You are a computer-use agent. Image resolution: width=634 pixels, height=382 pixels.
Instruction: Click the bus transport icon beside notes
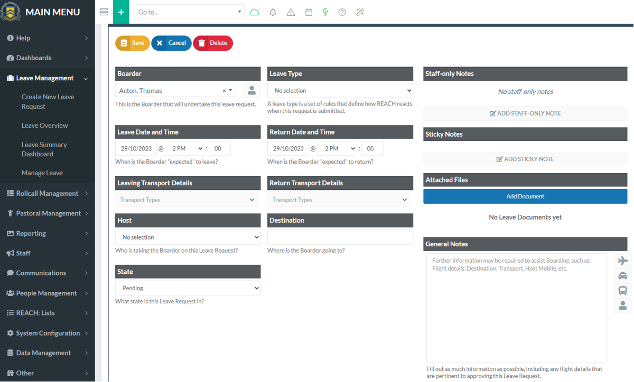pos(623,290)
